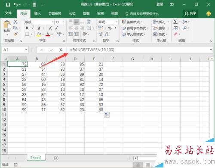Expand the formula bar chevron
Viewport: 215px width, 168px height.
(211, 50)
